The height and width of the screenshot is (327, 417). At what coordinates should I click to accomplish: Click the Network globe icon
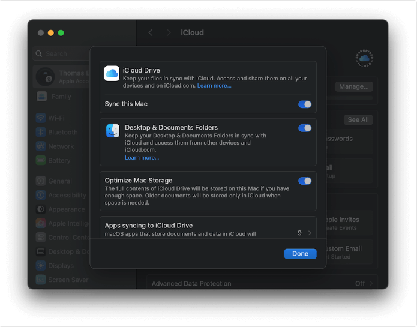pyautogui.click(x=41, y=146)
